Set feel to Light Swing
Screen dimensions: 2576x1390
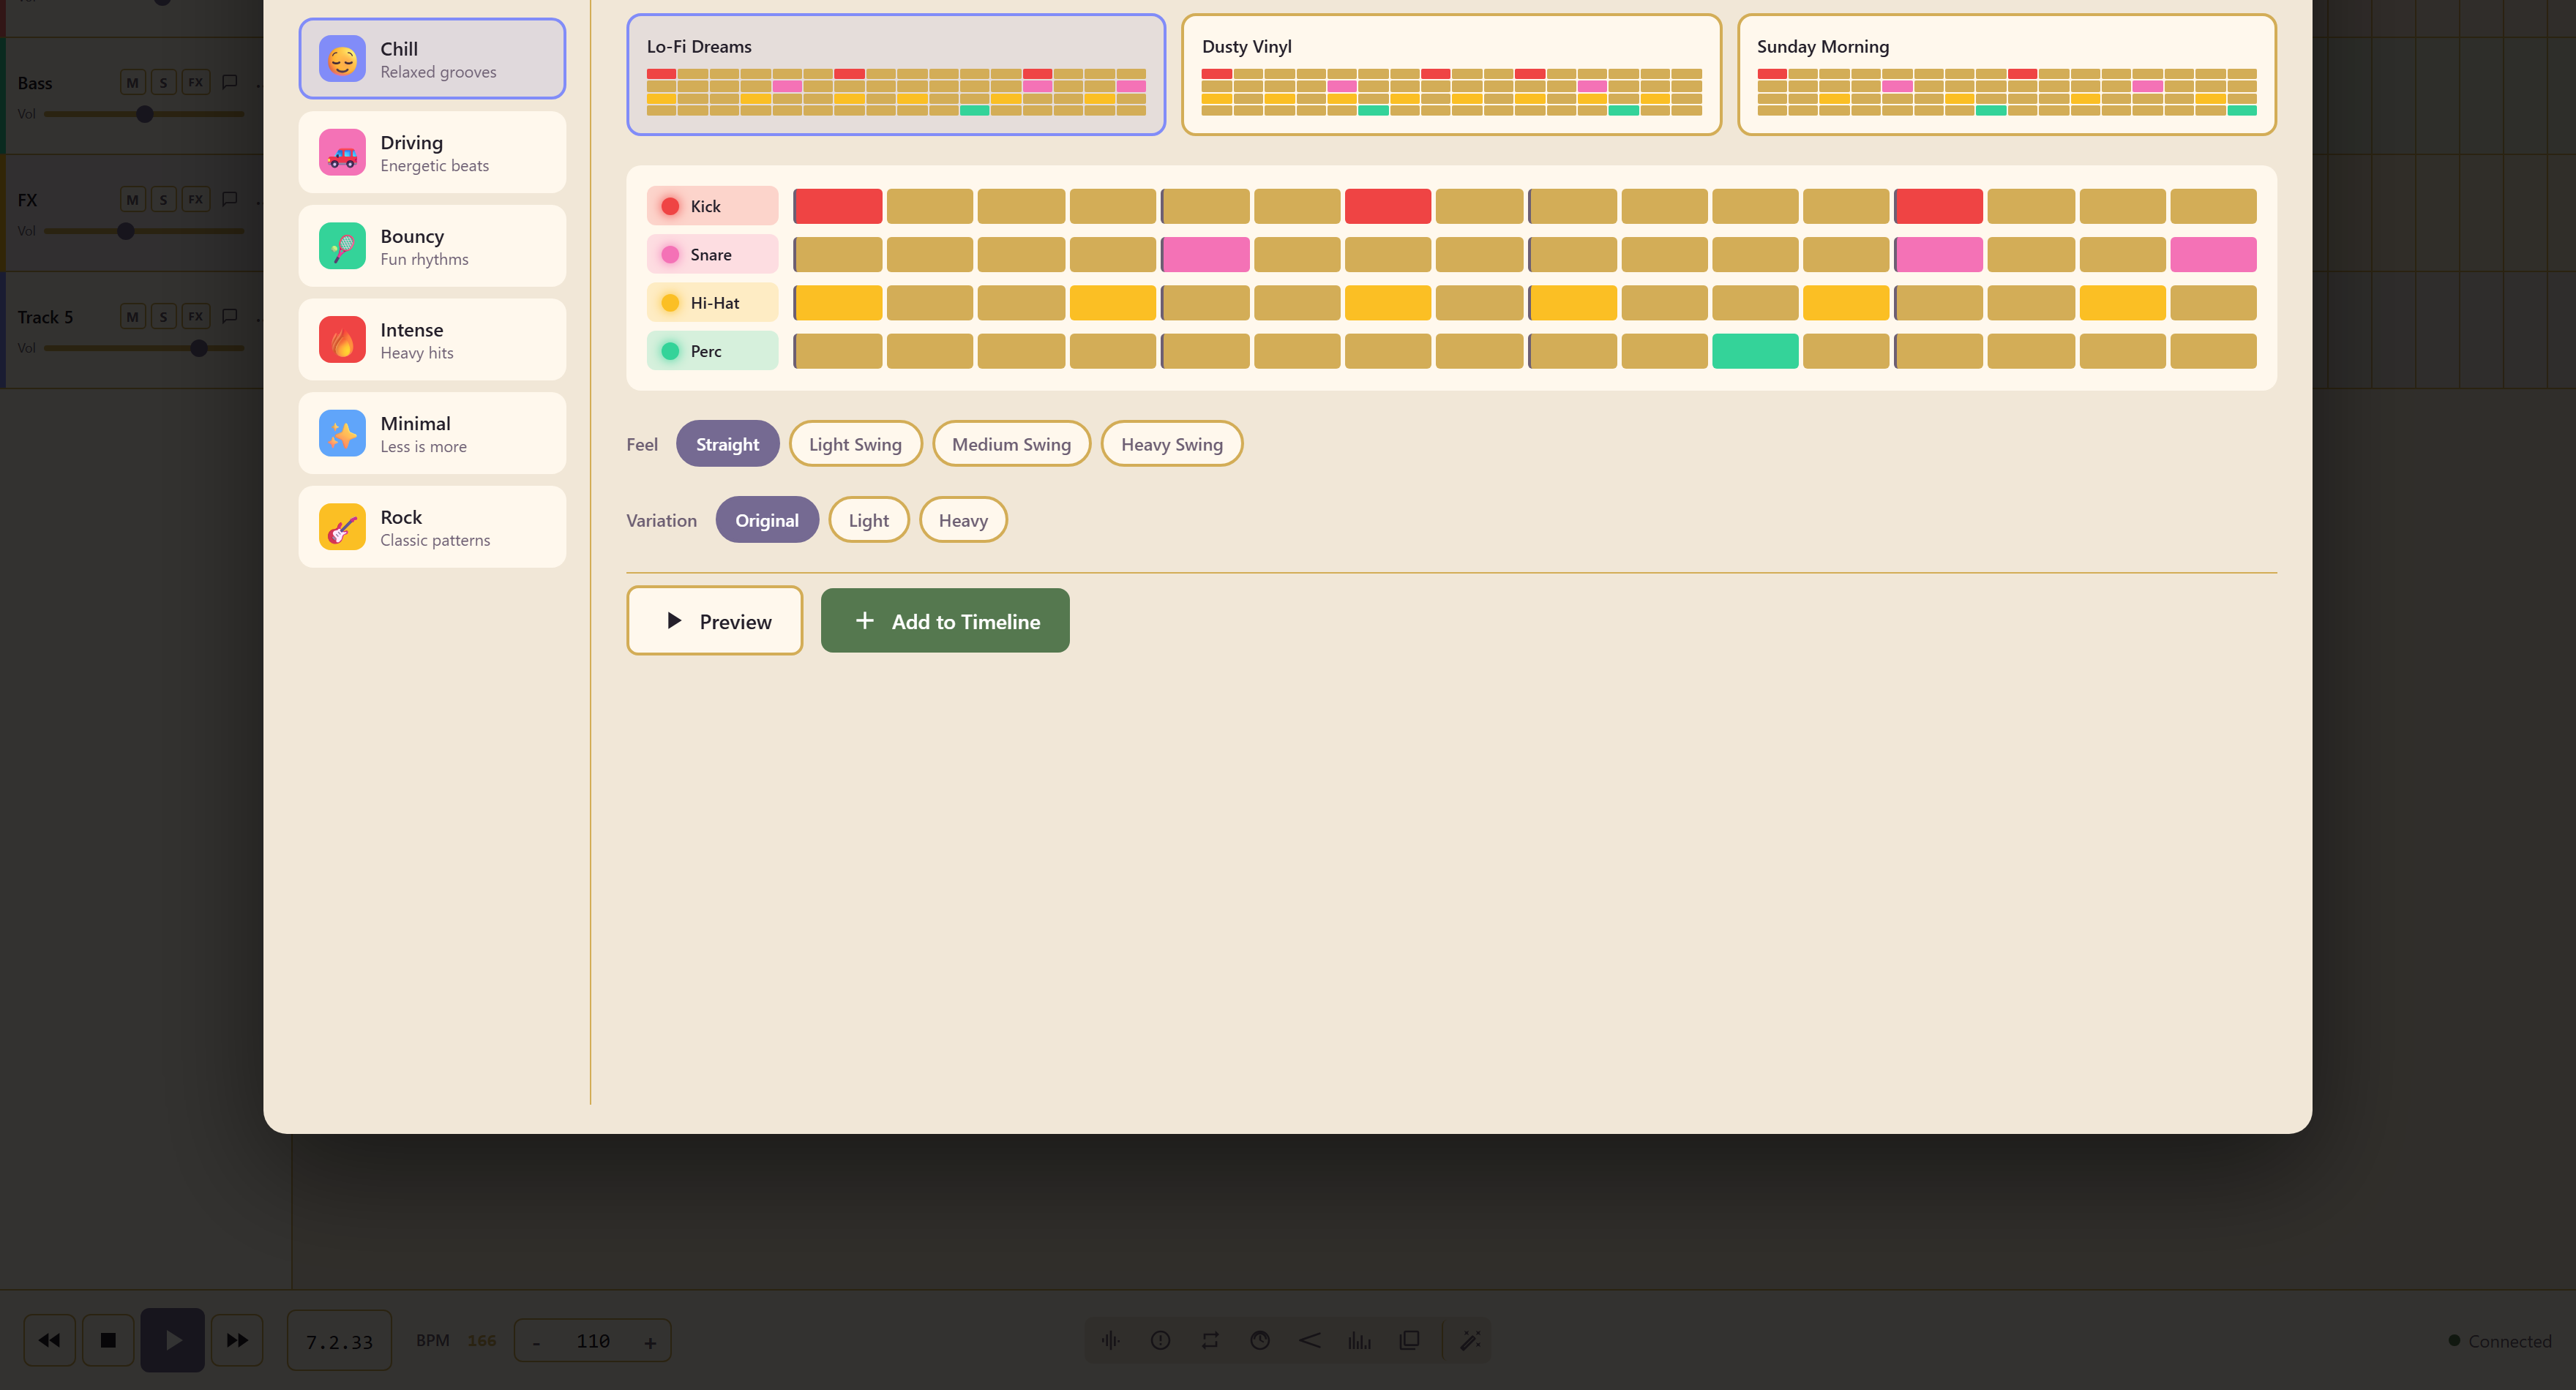855,444
